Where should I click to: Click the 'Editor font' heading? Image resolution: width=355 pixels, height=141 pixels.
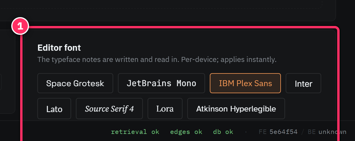click(x=59, y=48)
